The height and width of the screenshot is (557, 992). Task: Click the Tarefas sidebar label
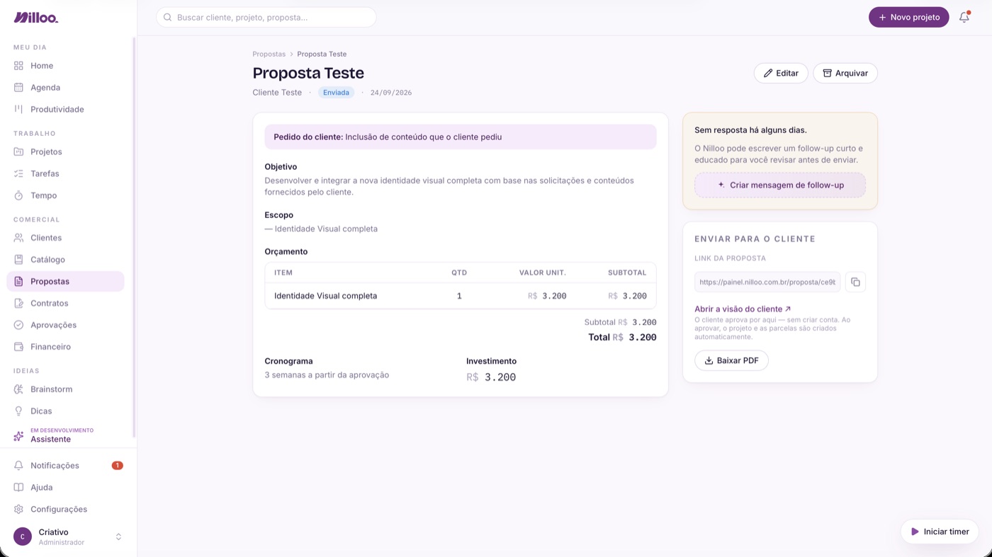45,173
